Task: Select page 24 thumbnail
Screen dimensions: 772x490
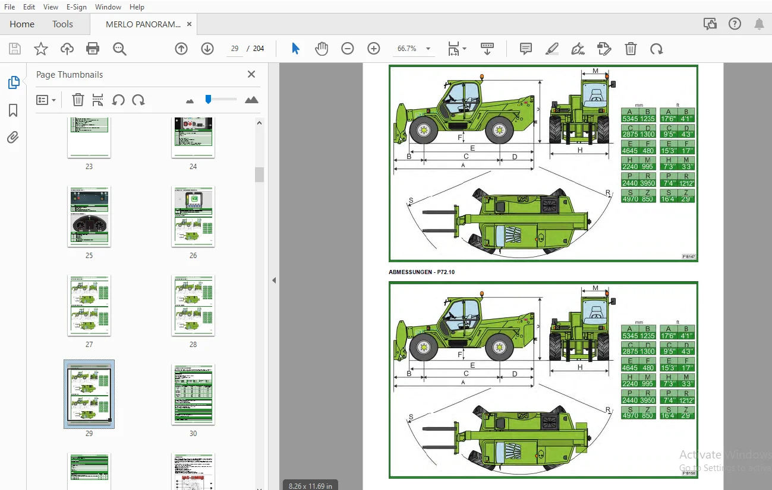Action: pos(193,137)
